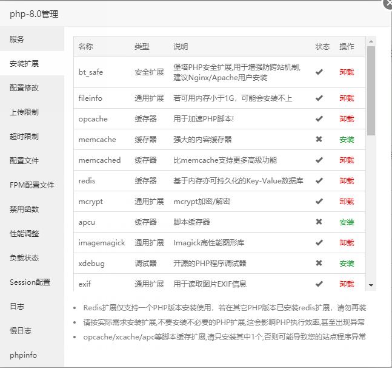
Task: Click the 操作 column header
Action: click(x=347, y=47)
